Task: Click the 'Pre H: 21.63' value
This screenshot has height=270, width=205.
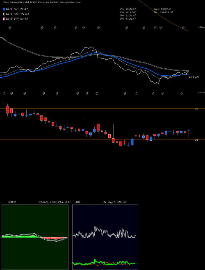Action: click(128, 12)
